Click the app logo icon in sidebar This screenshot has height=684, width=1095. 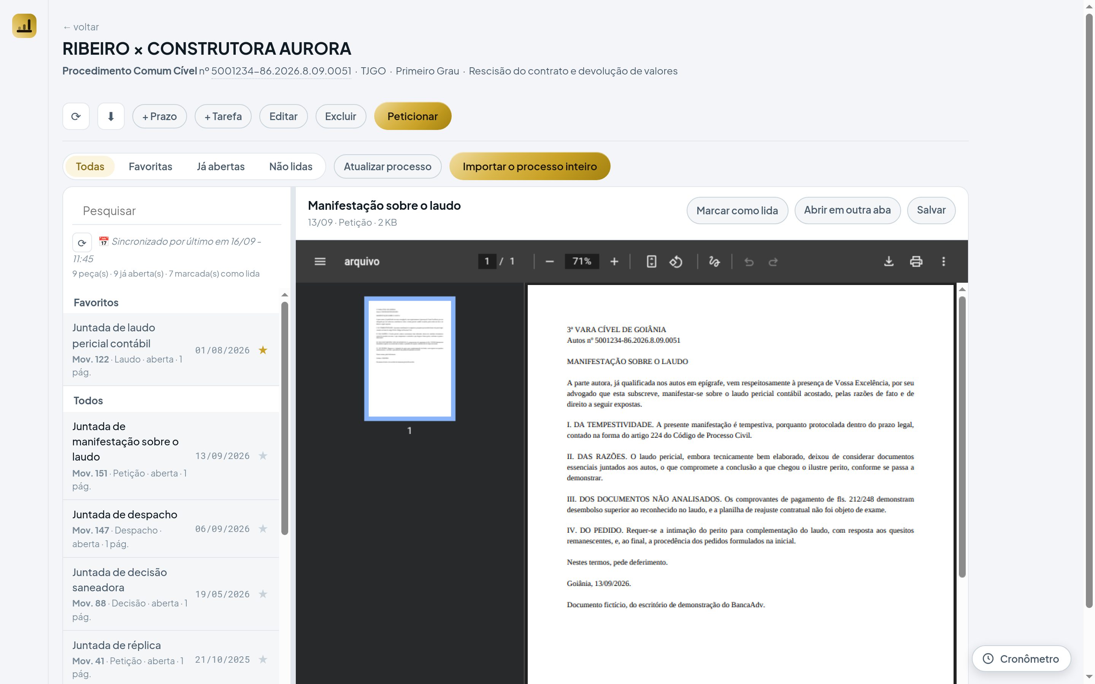(x=24, y=26)
